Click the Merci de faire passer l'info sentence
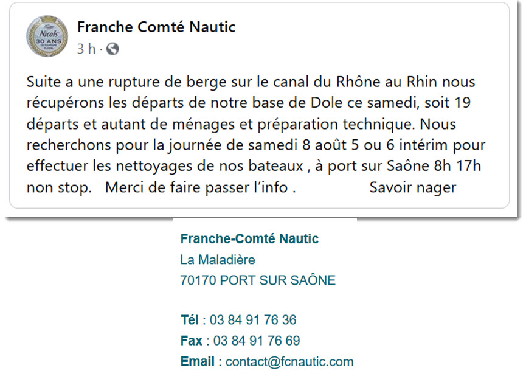Viewport: 526px width, 382px height. [200, 187]
